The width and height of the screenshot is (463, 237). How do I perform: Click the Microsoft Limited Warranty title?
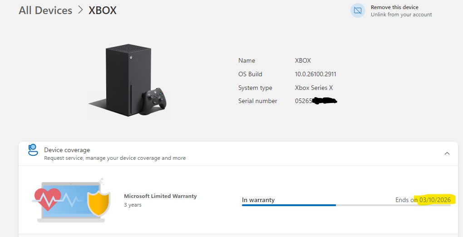point(160,196)
